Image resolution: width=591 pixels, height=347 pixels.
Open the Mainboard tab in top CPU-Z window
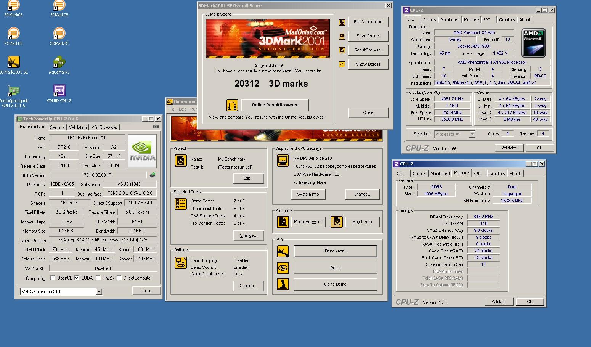click(x=450, y=20)
